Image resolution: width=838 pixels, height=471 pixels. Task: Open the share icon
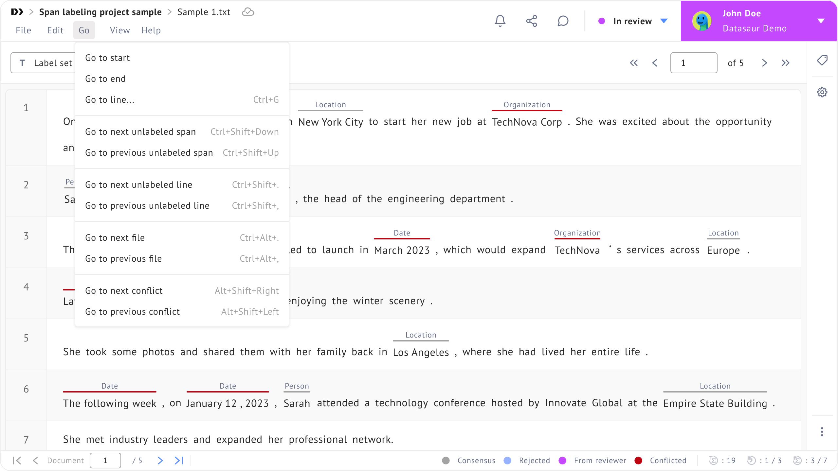pos(532,21)
